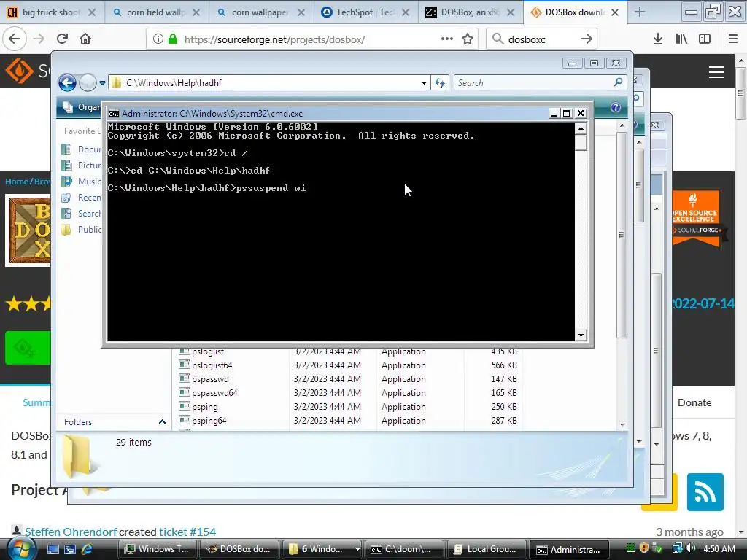747x560 pixels.
Task: Open the Explorer help question mark icon
Action: tap(616, 107)
